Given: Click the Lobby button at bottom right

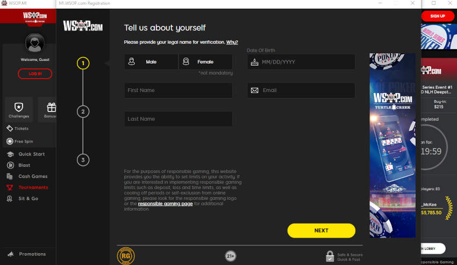Looking at the screenshot, I should coord(433,248).
